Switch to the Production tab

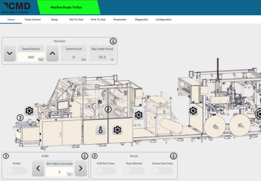[120, 19]
